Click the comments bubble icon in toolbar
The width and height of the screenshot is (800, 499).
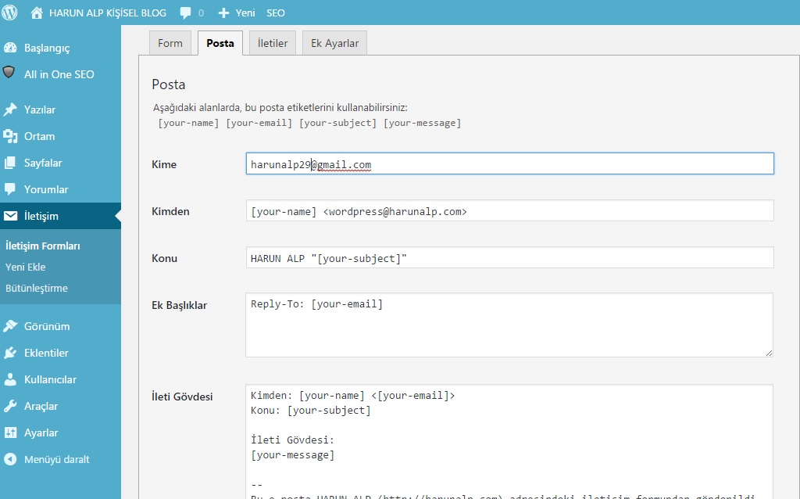(x=185, y=13)
